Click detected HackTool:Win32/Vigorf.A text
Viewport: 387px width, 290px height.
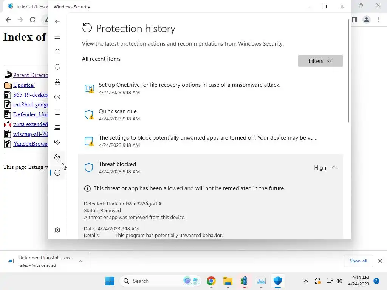pos(134,204)
